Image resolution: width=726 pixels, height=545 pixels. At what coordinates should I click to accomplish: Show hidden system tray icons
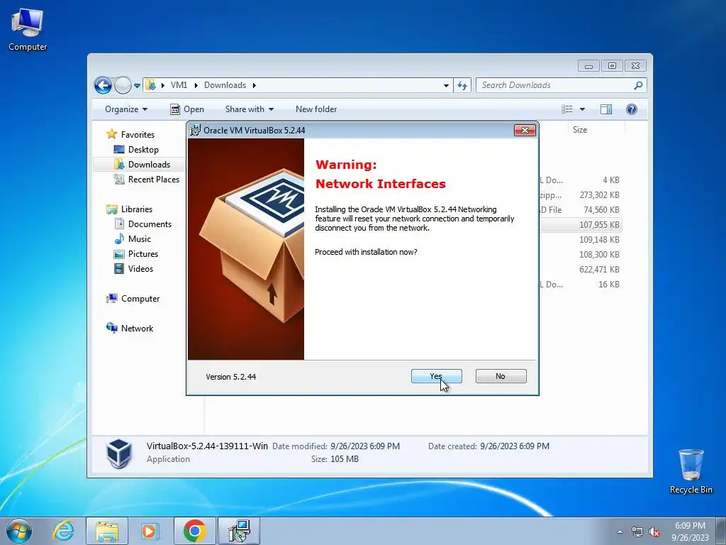point(620,532)
